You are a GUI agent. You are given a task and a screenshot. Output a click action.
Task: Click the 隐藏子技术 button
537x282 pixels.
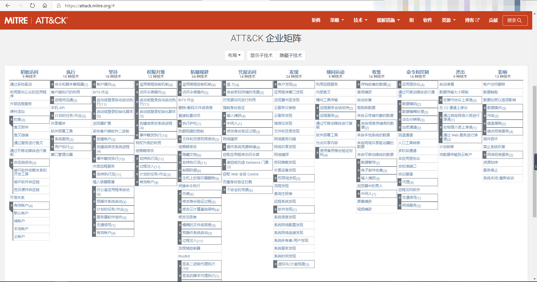(291, 56)
